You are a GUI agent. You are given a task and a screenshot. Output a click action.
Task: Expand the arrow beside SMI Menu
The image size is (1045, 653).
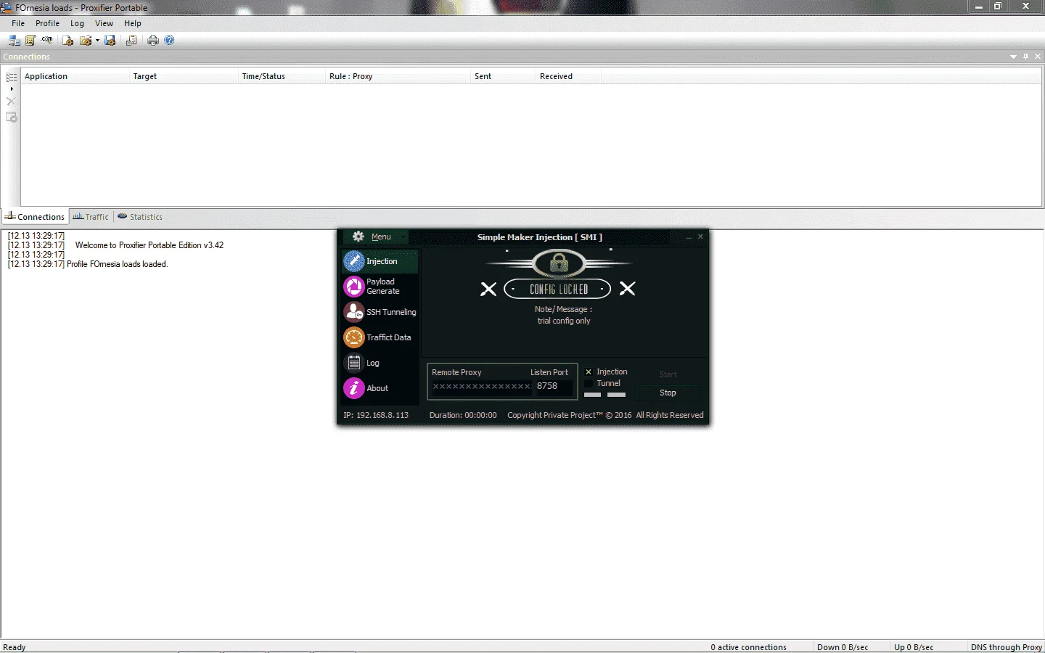[x=403, y=237]
